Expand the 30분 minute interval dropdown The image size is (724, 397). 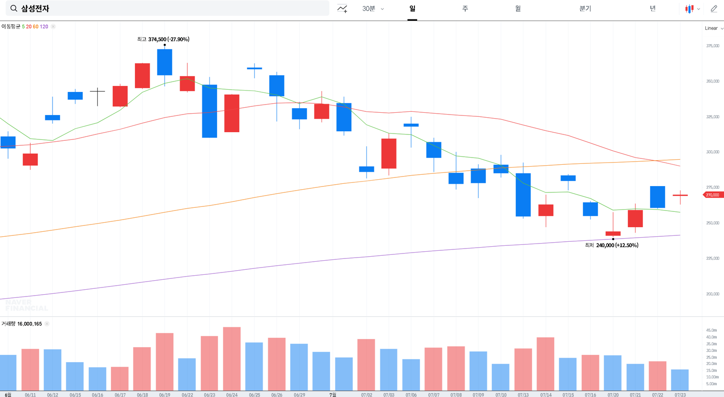(373, 9)
